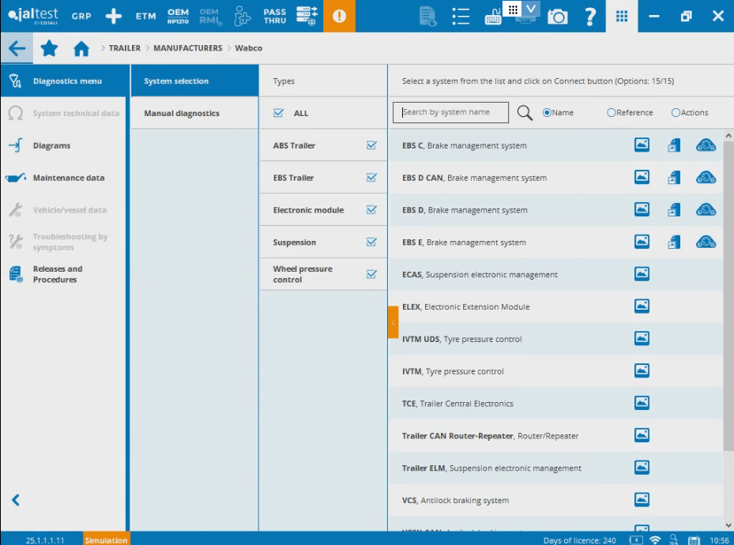Switch to Manual diagnostics tab
Viewport: 734px width, 545px height.
click(182, 114)
